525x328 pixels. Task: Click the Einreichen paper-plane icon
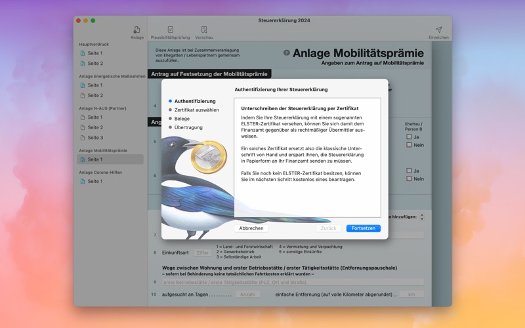(x=438, y=30)
